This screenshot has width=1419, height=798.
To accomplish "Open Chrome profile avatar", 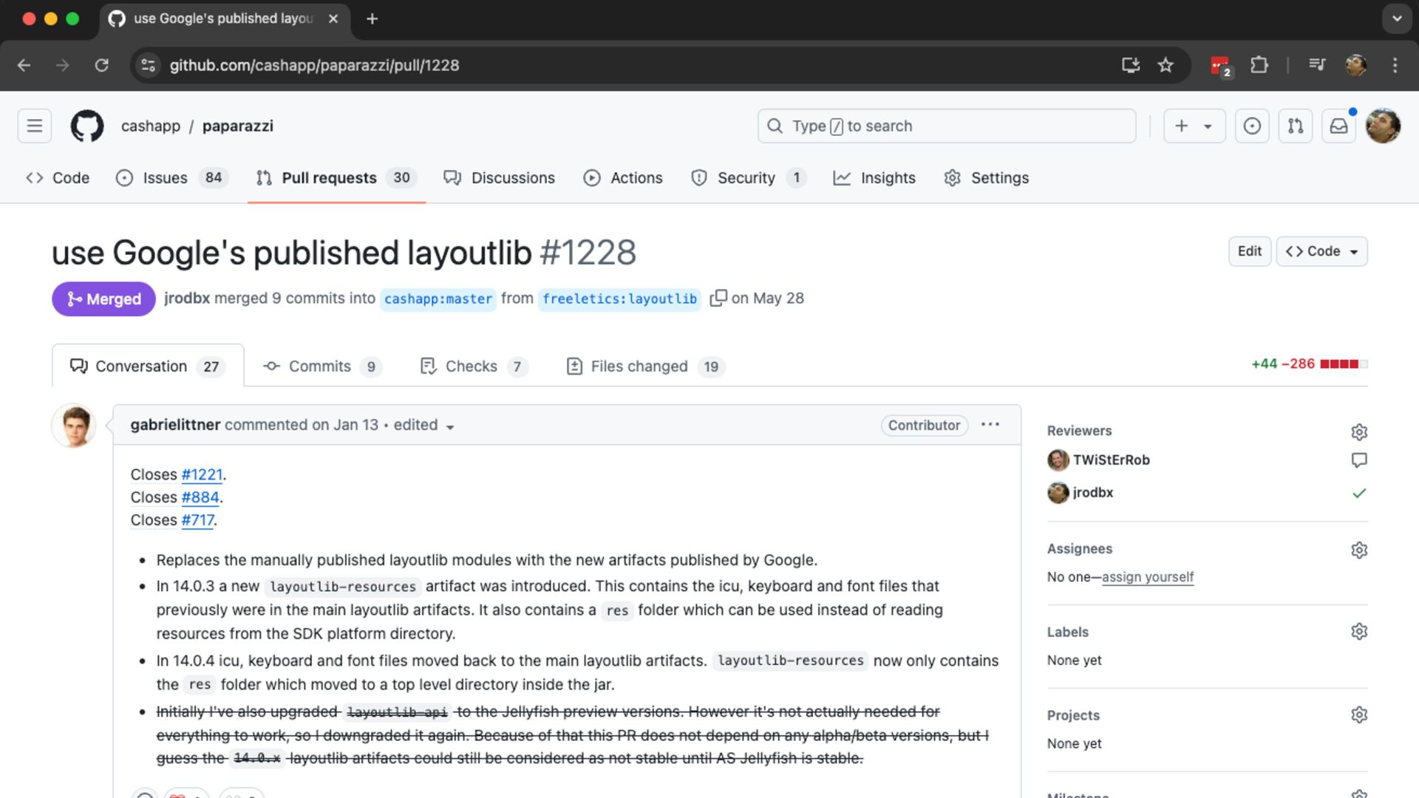I will point(1355,65).
